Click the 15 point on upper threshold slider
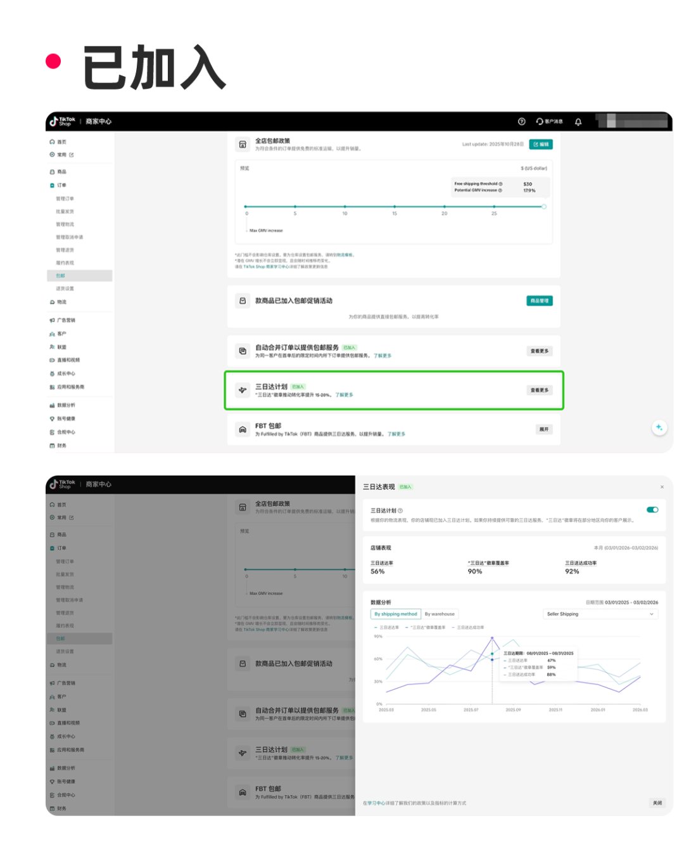Image resolution: width=684 pixels, height=856 pixels. pos(395,207)
